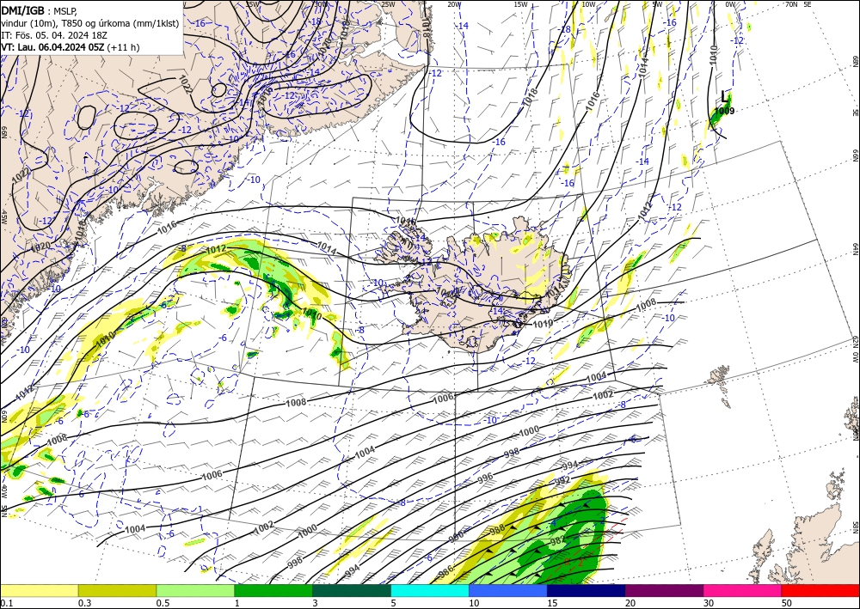The width and height of the screenshot is (860, 609).
Task: Click the olive 0.3–0.5 legend swatch
Action: 117,590
